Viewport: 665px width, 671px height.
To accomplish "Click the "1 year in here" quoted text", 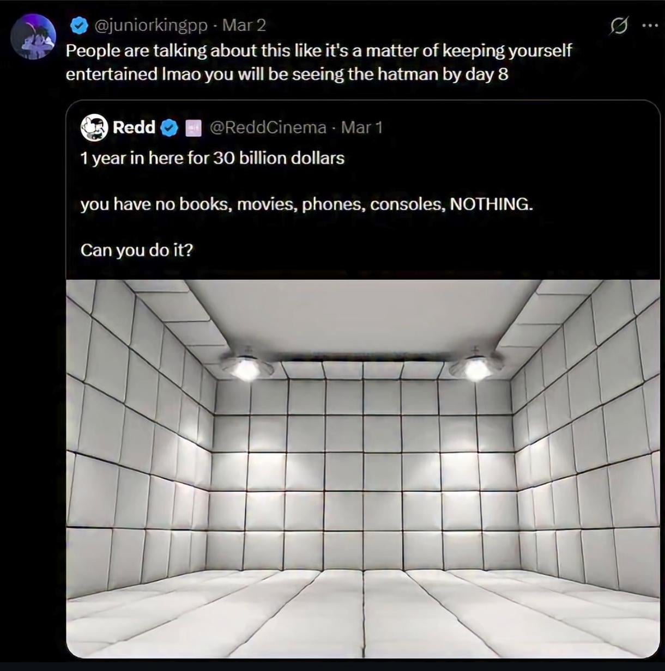I will tap(212, 158).
